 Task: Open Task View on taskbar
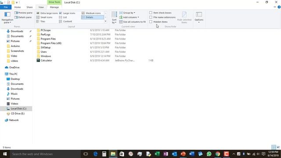coord(86,154)
